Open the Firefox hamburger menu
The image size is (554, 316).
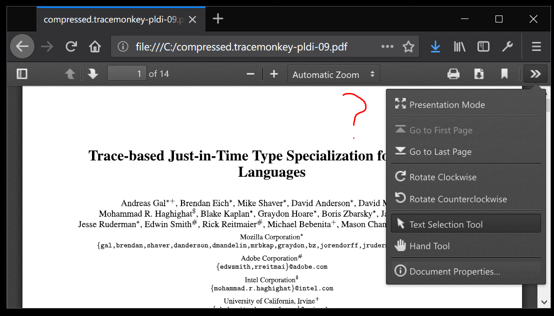[536, 46]
